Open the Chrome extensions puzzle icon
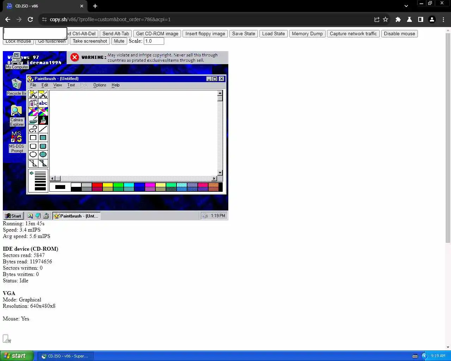The width and height of the screenshot is (451, 361). [398, 19]
